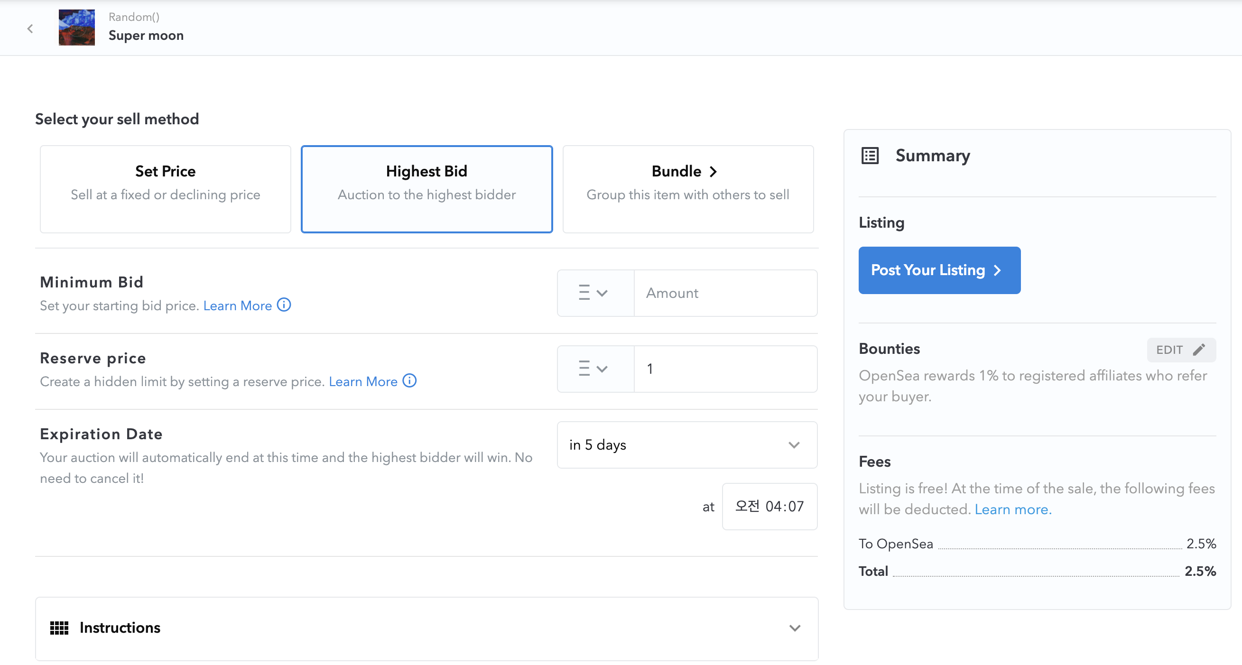The height and width of the screenshot is (665, 1242).
Task: Click the arrow next to Bundle
Action: (714, 172)
